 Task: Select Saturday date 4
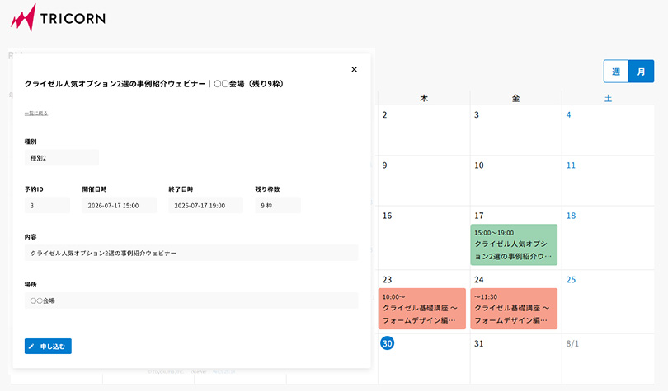[568, 114]
